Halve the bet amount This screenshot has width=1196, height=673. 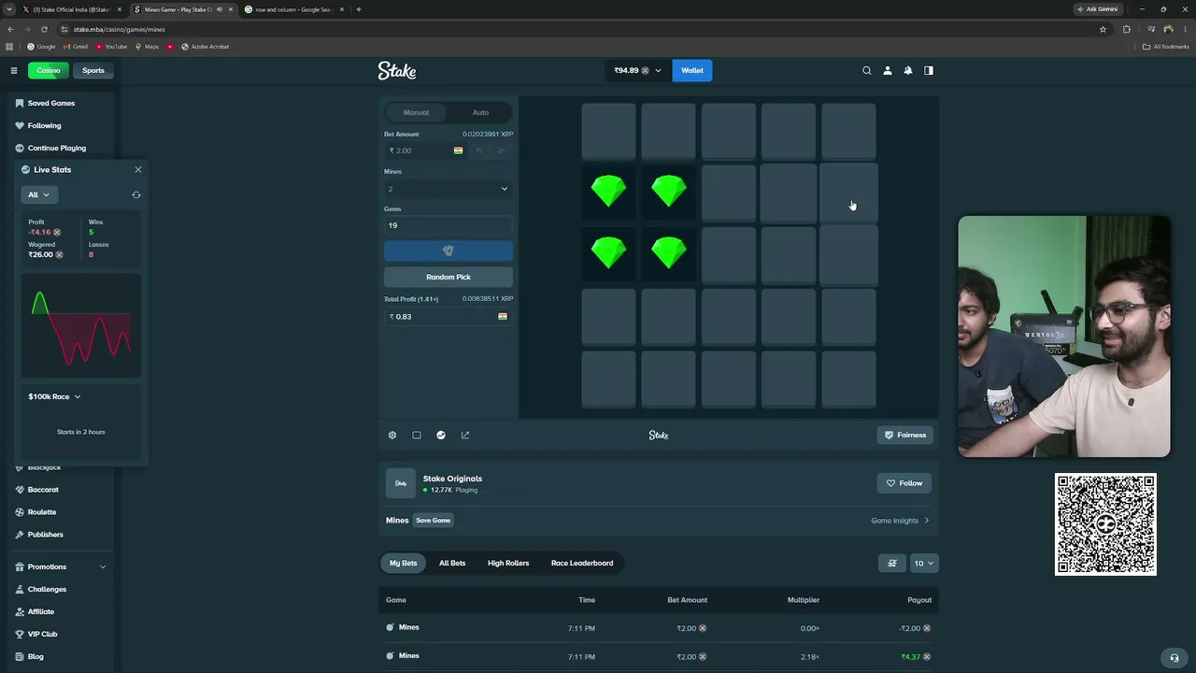tap(479, 150)
